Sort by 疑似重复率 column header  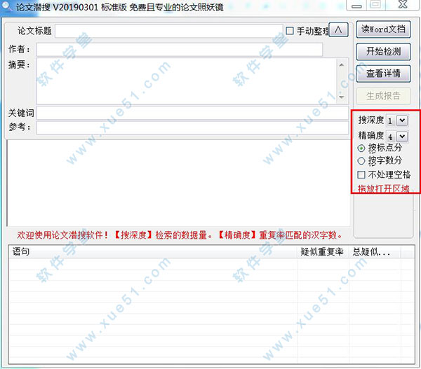[x=323, y=251]
